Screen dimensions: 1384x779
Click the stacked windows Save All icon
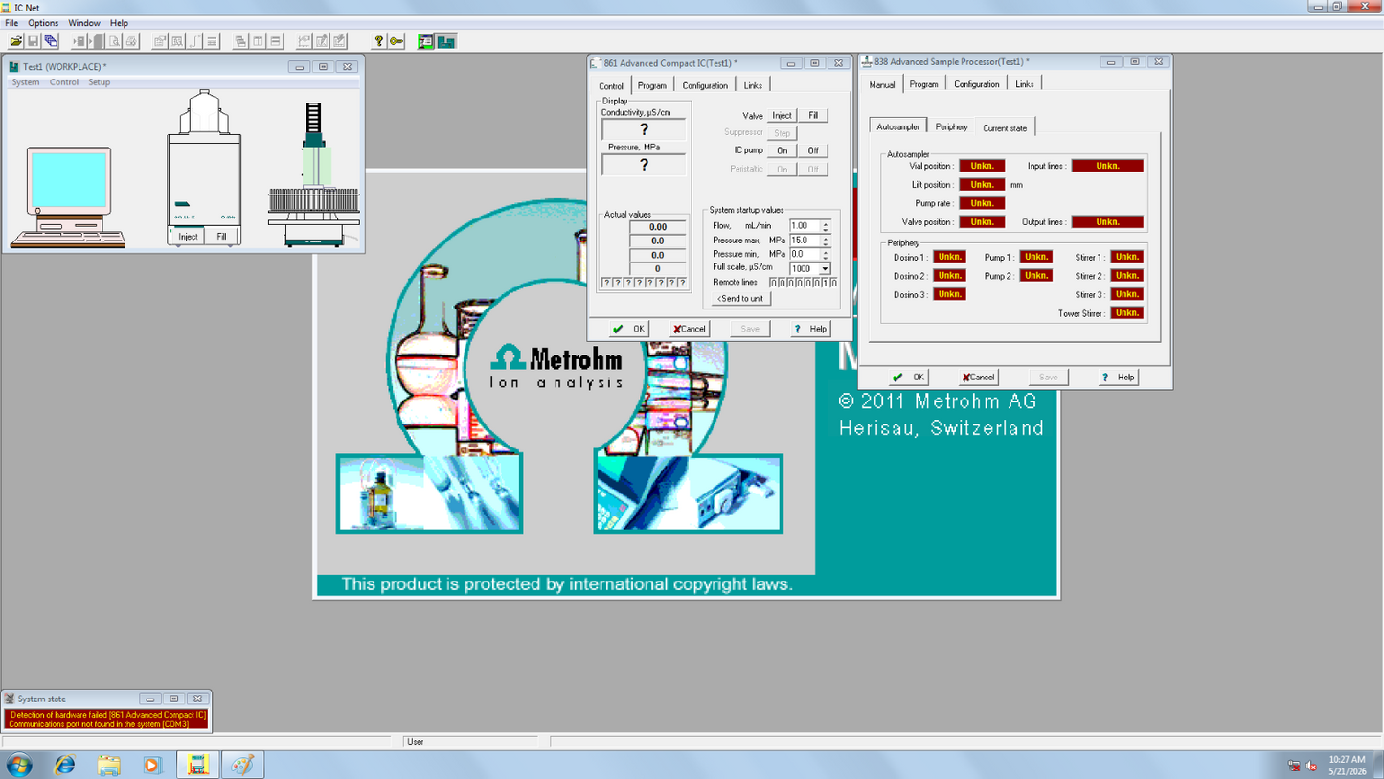pos(51,41)
